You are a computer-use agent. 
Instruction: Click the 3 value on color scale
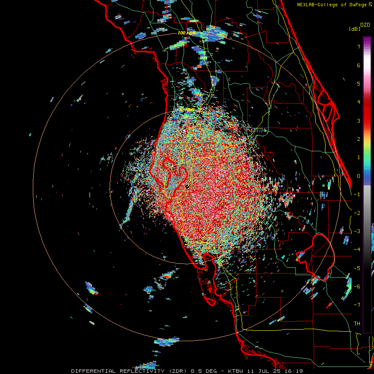(359, 121)
